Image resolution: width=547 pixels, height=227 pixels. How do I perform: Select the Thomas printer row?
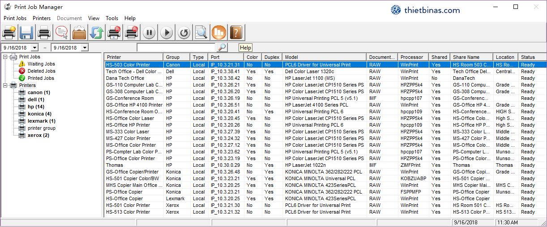point(325,165)
